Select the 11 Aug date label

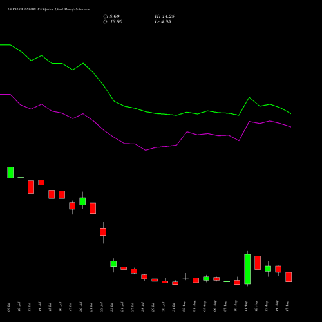point(245,307)
